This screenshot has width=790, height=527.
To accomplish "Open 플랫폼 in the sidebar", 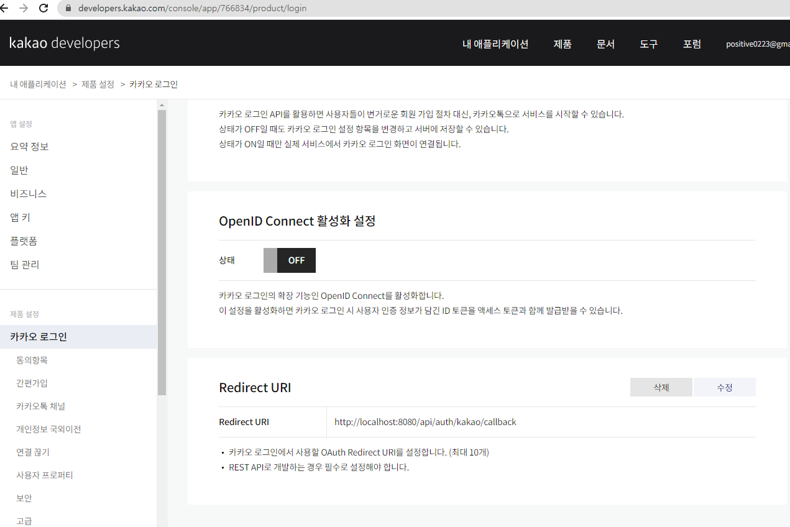I will coord(24,241).
